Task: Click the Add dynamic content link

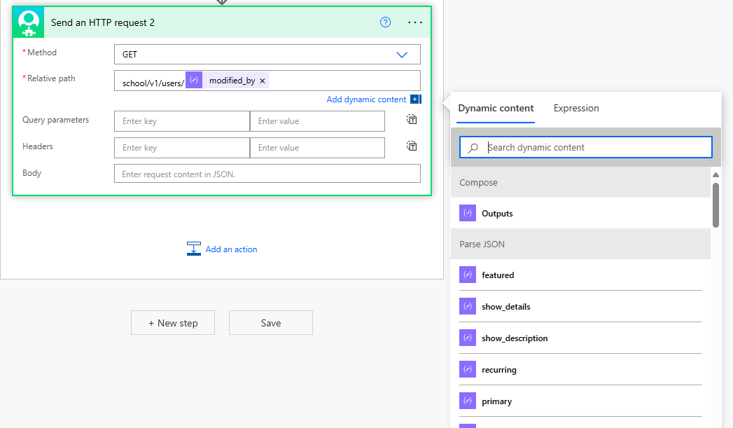Action: pos(366,99)
